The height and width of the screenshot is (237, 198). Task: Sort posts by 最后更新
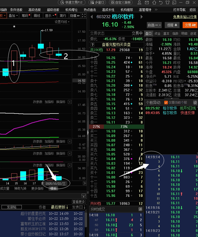tap(60, 207)
